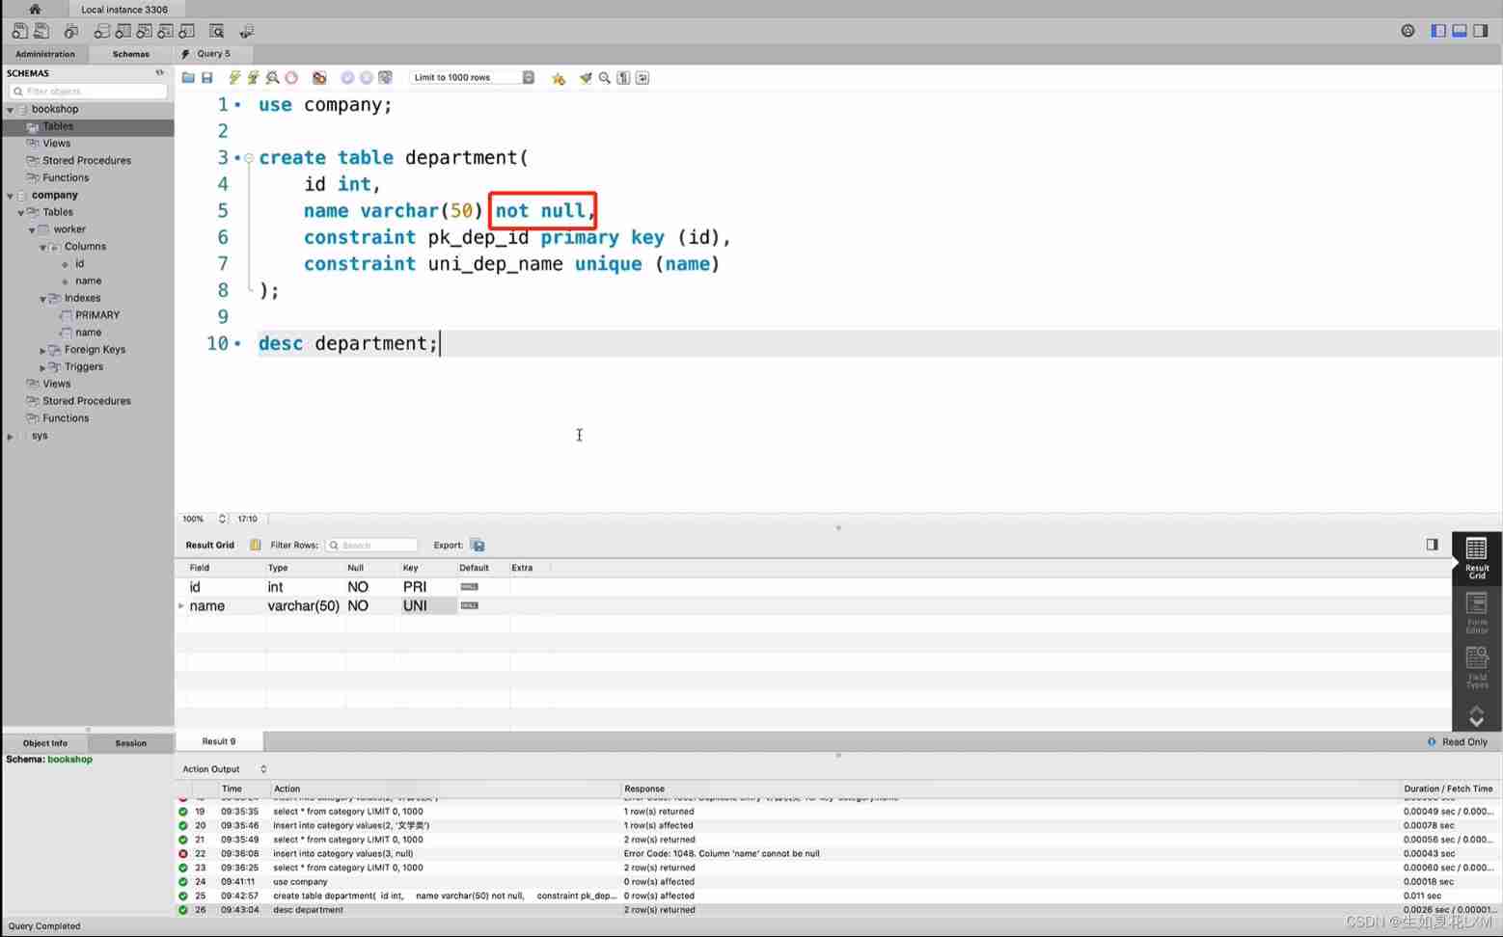The image size is (1503, 937).
Task: Collapse the worker Indexes node
Action: click(42, 299)
